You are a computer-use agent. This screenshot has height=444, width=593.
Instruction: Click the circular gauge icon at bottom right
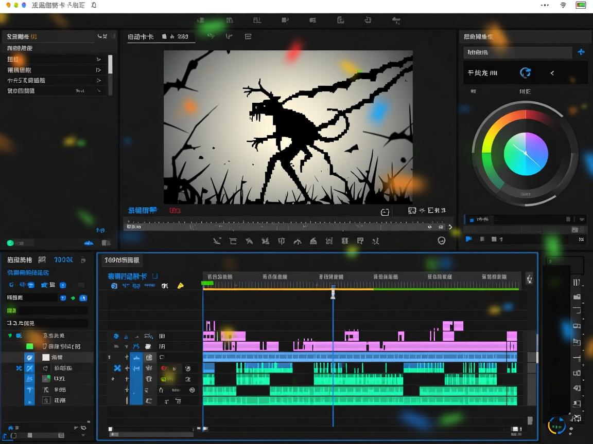coord(556,425)
